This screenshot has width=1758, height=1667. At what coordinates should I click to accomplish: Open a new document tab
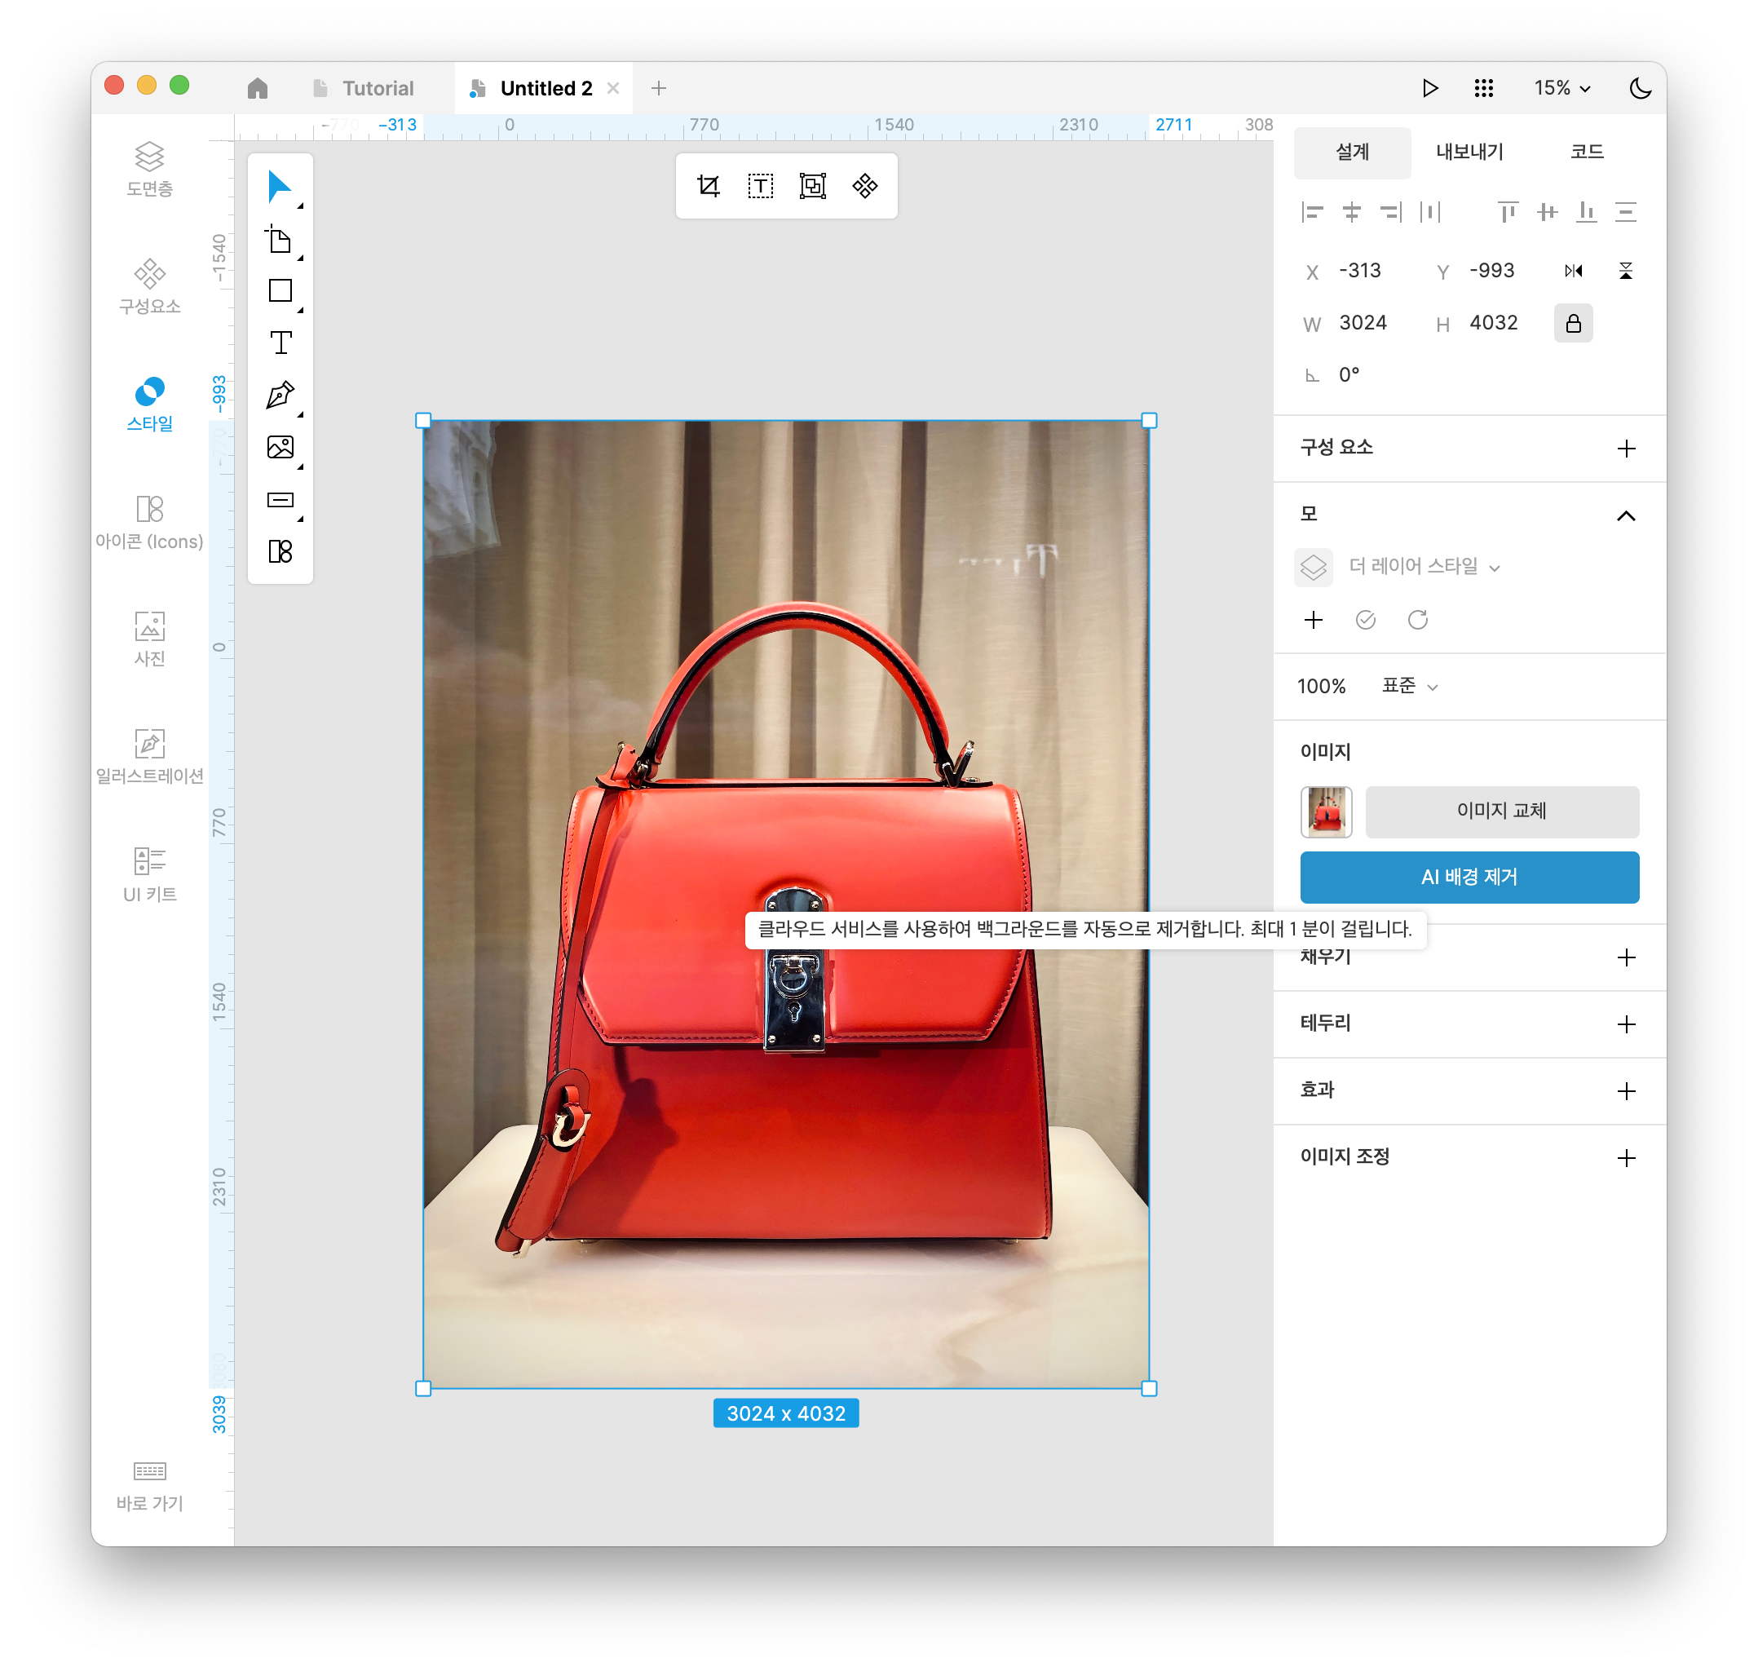[658, 88]
